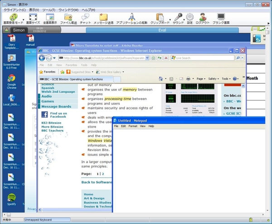Open the Format menu in Notepad
The width and height of the screenshot is (272, 224).
pyautogui.click(x=132, y=126)
